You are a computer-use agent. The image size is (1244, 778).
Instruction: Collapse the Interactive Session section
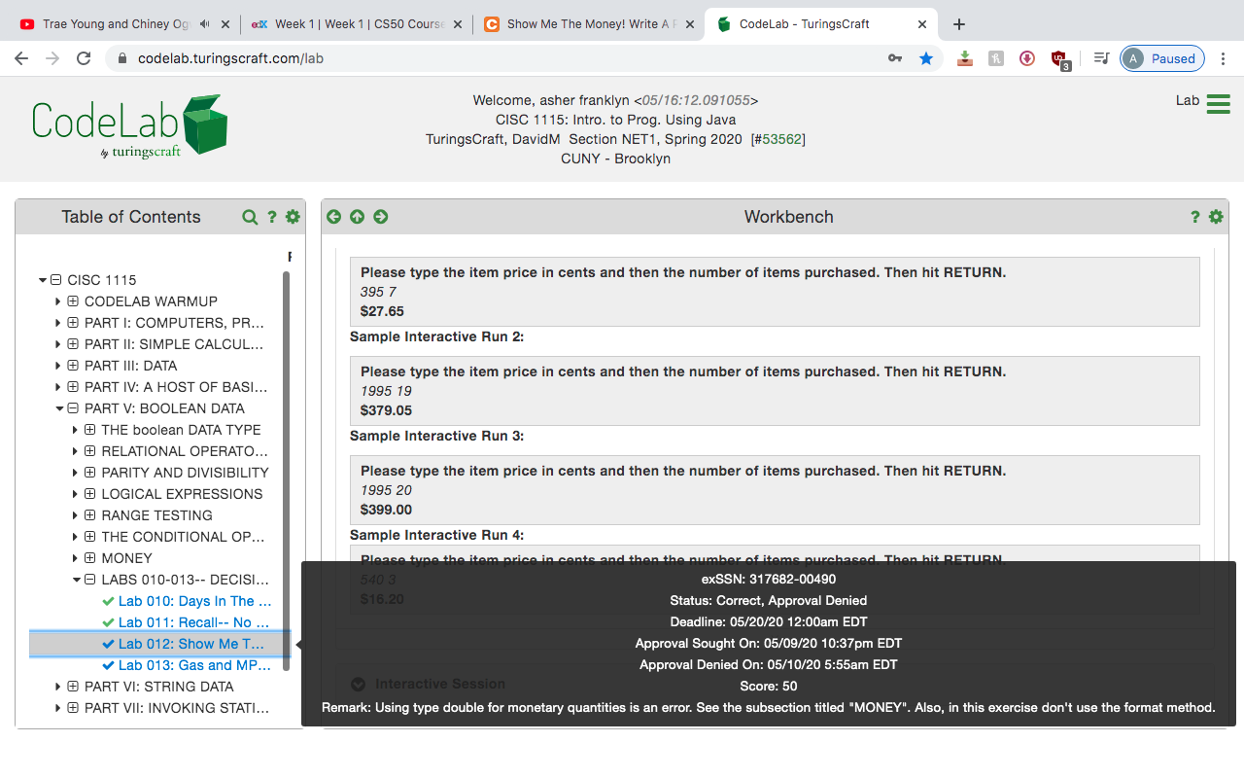pyautogui.click(x=358, y=684)
